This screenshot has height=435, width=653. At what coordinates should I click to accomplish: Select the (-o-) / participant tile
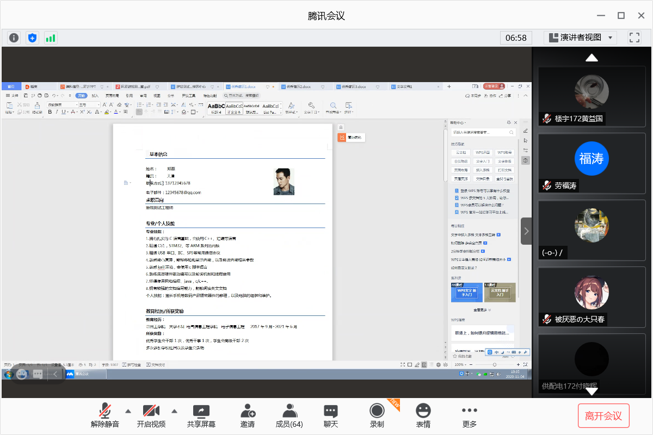592,230
